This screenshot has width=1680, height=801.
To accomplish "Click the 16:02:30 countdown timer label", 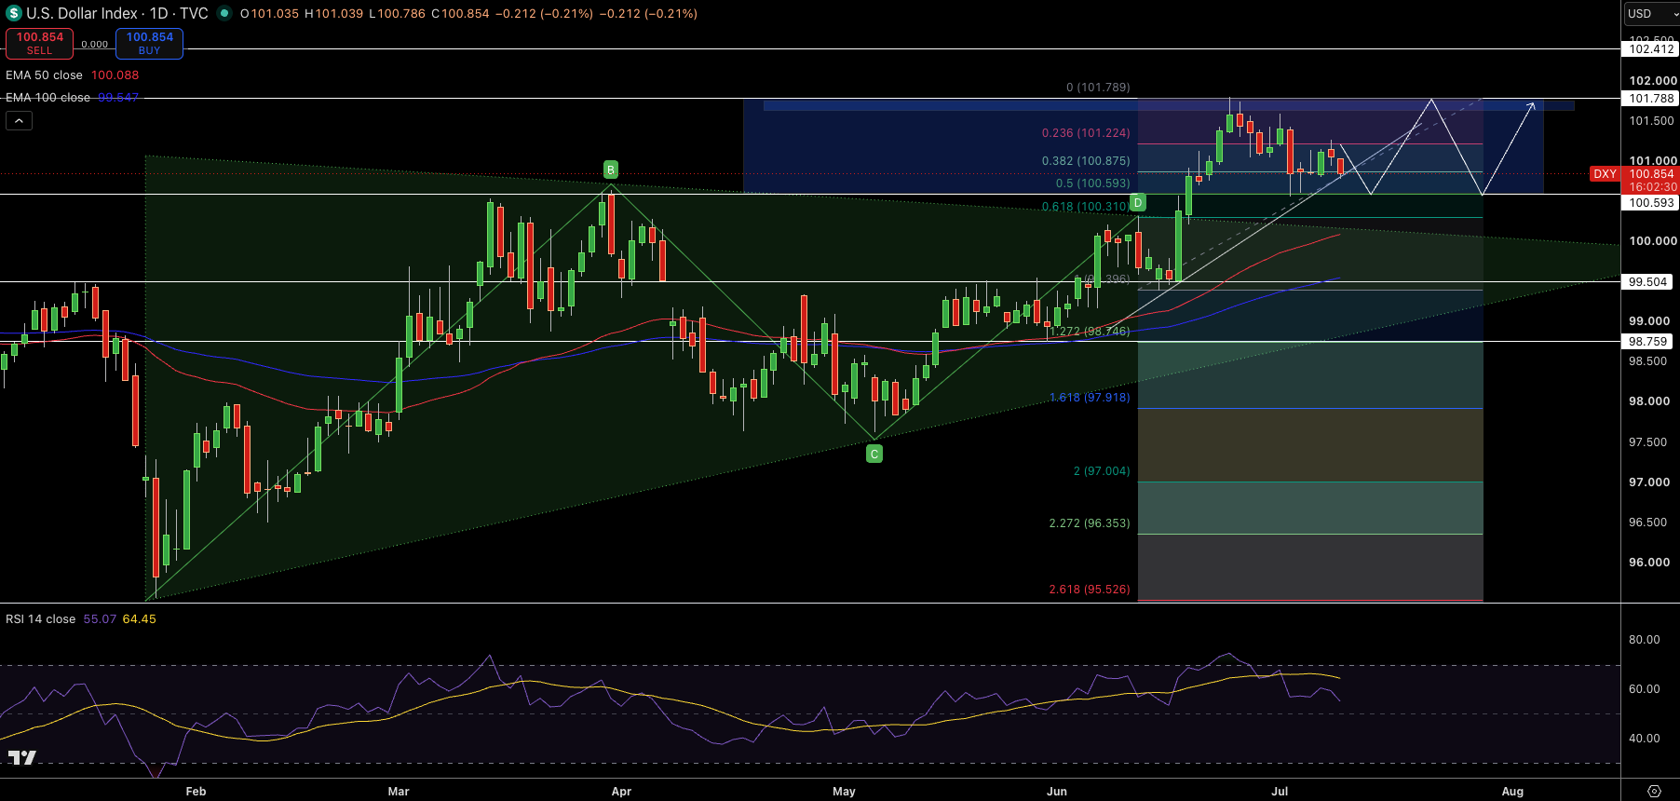I will tap(1652, 187).
